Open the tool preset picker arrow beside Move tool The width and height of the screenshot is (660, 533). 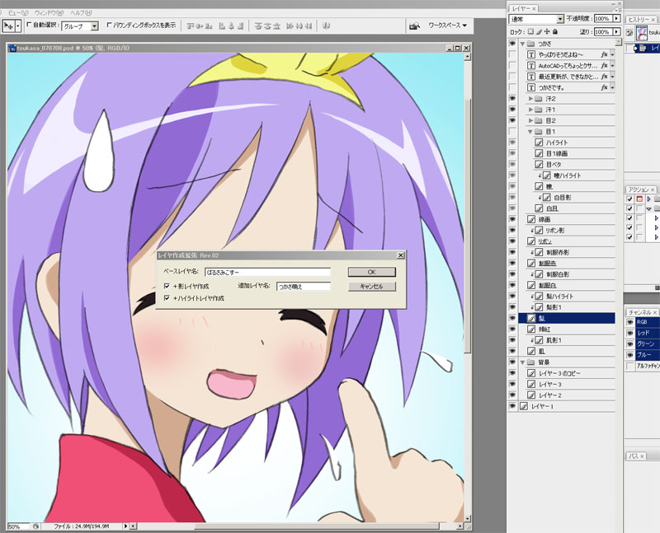pos(17,26)
